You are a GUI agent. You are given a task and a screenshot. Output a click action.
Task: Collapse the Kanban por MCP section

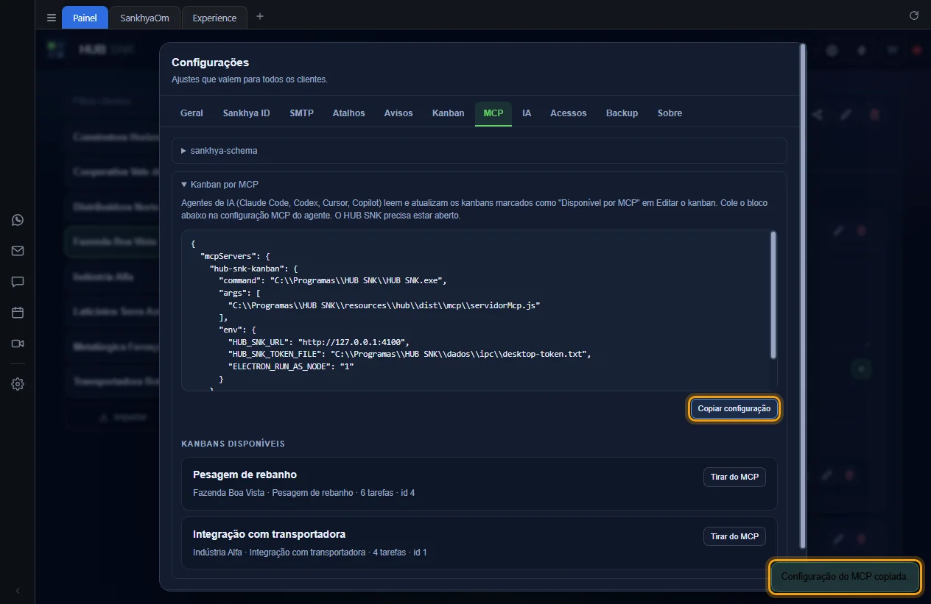pyautogui.click(x=219, y=185)
